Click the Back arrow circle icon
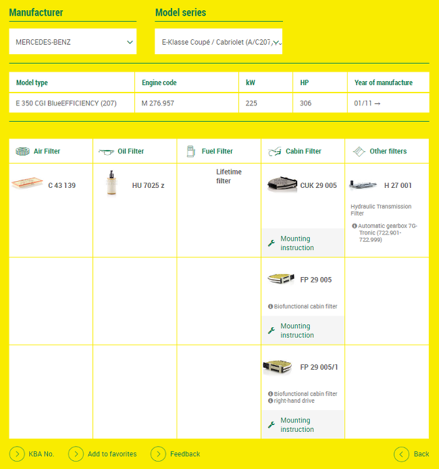Viewport: 439px width, 469px height. point(401,454)
